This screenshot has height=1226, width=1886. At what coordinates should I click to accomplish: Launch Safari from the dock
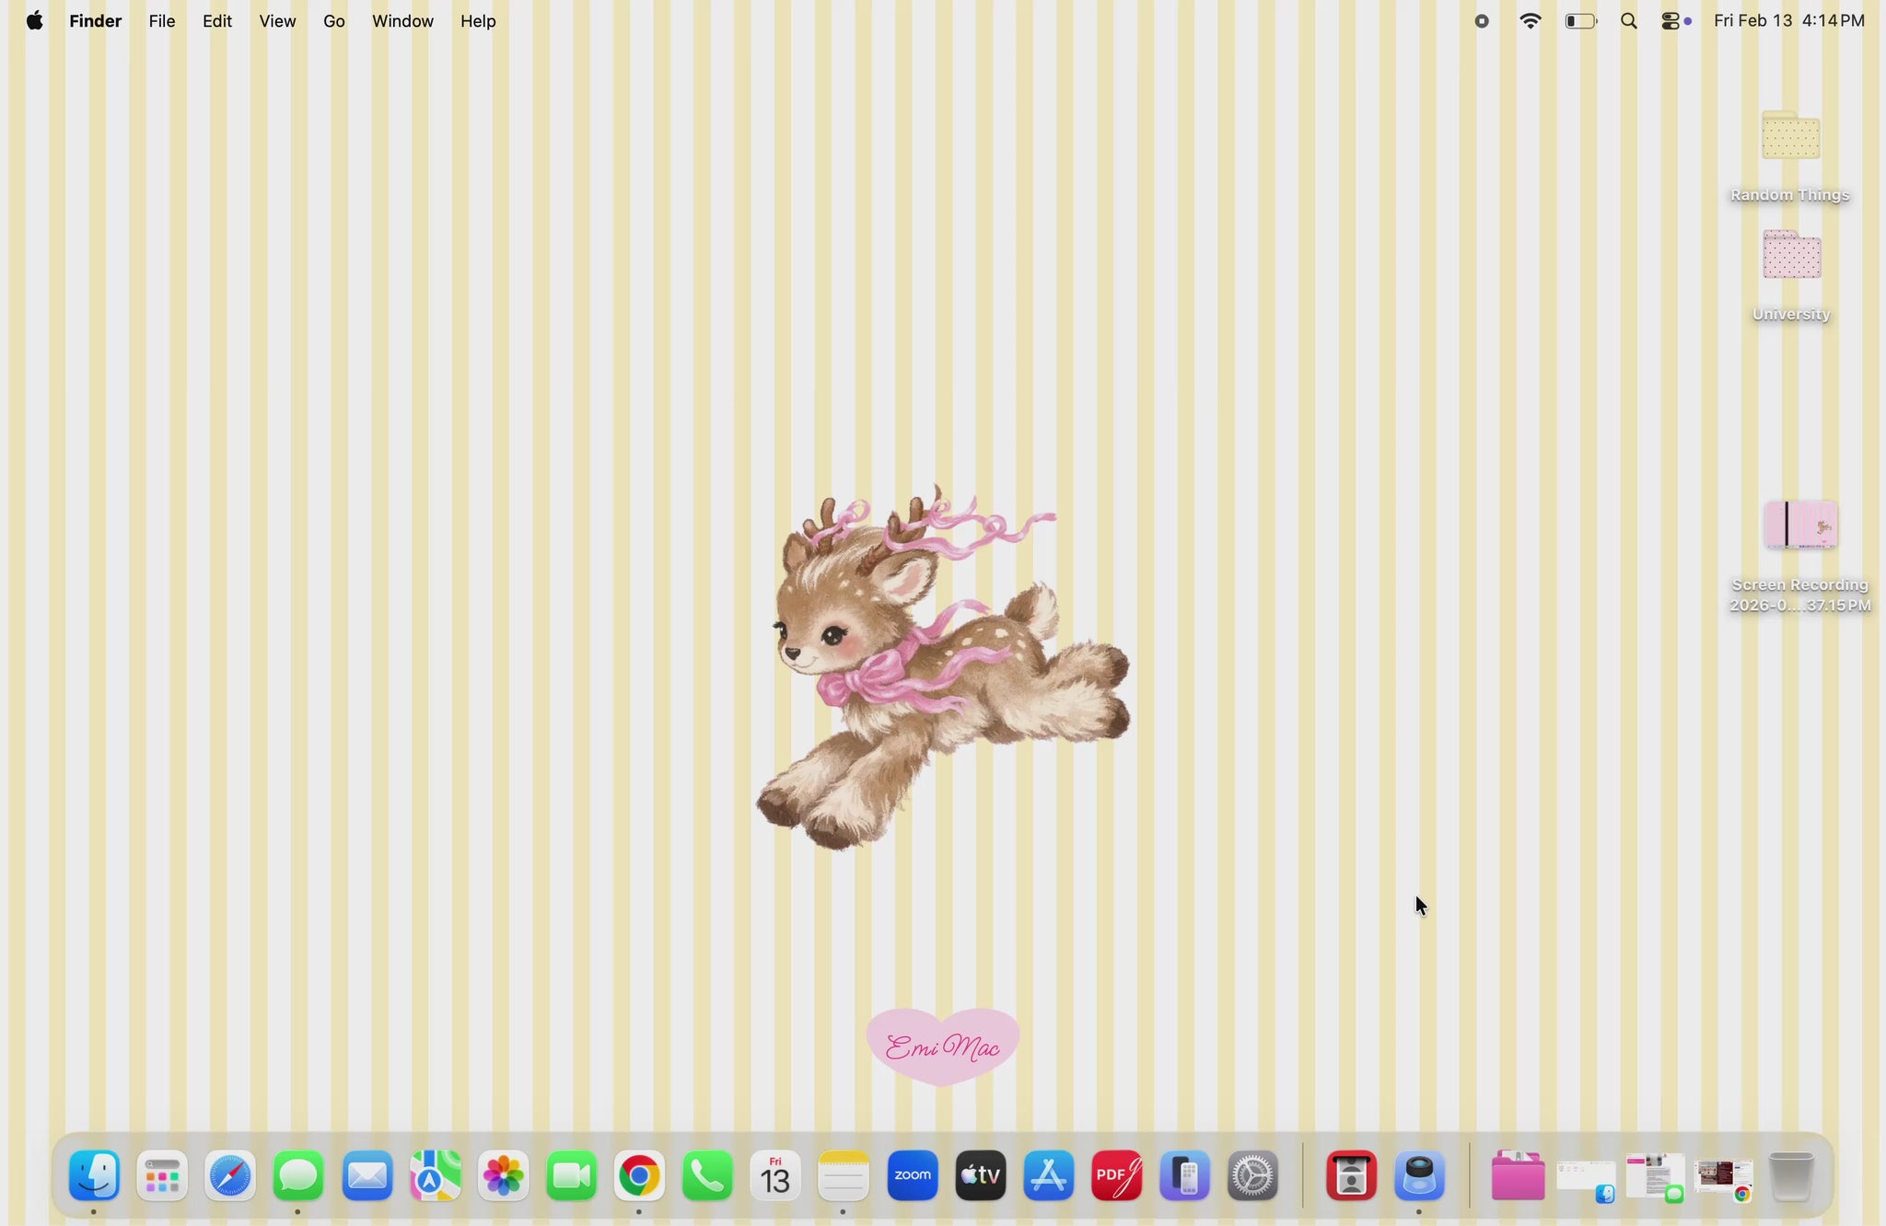[230, 1176]
